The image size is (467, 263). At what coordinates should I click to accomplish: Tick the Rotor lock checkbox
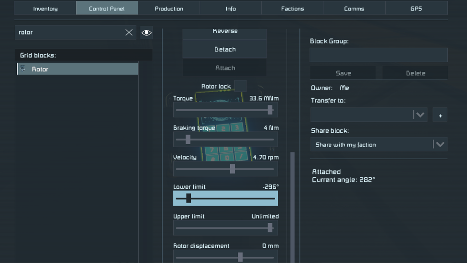point(240,86)
